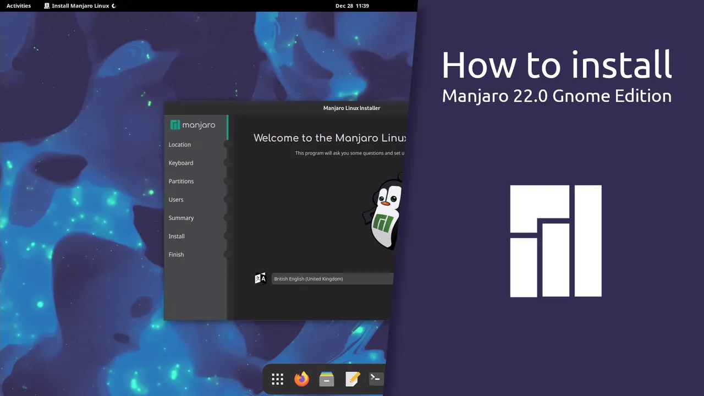Click the Welcome to the Manjaro Linux heading

click(x=330, y=138)
